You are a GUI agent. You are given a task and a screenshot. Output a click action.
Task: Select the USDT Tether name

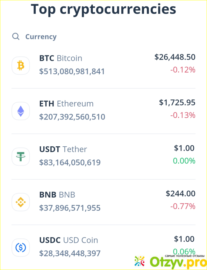(x=63, y=149)
